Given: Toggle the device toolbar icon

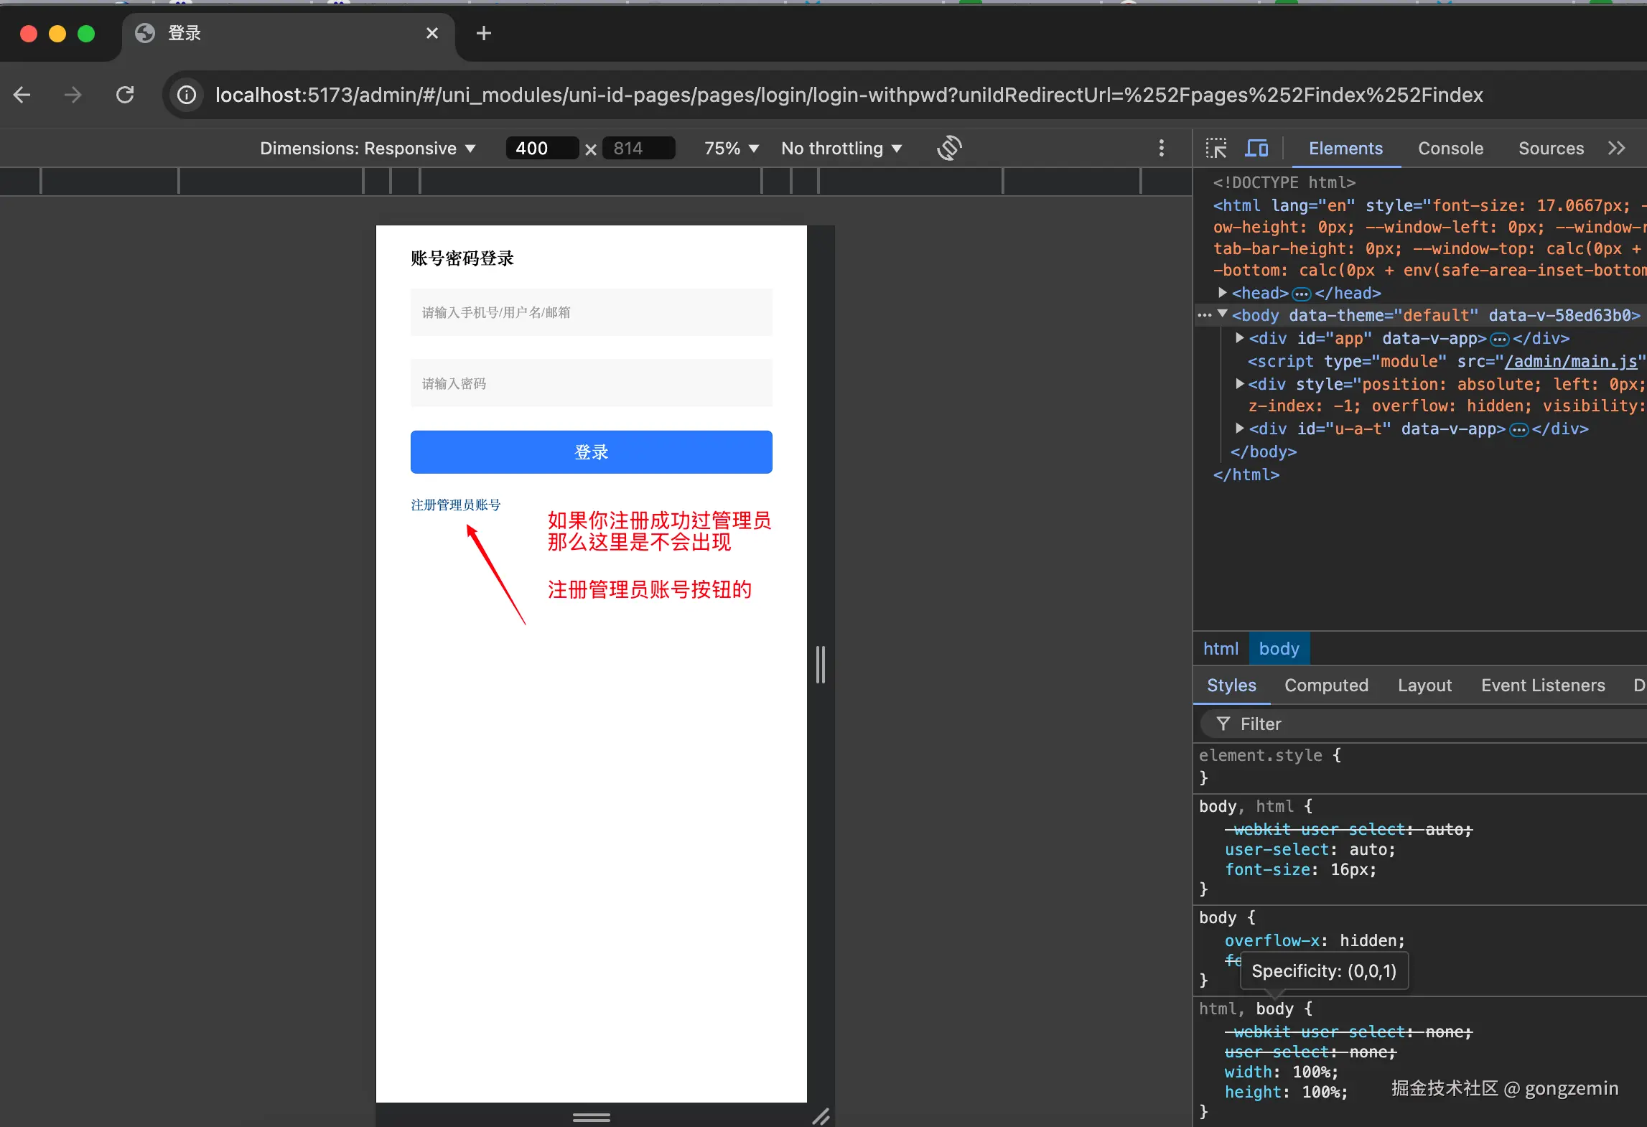Looking at the screenshot, I should (1256, 149).
